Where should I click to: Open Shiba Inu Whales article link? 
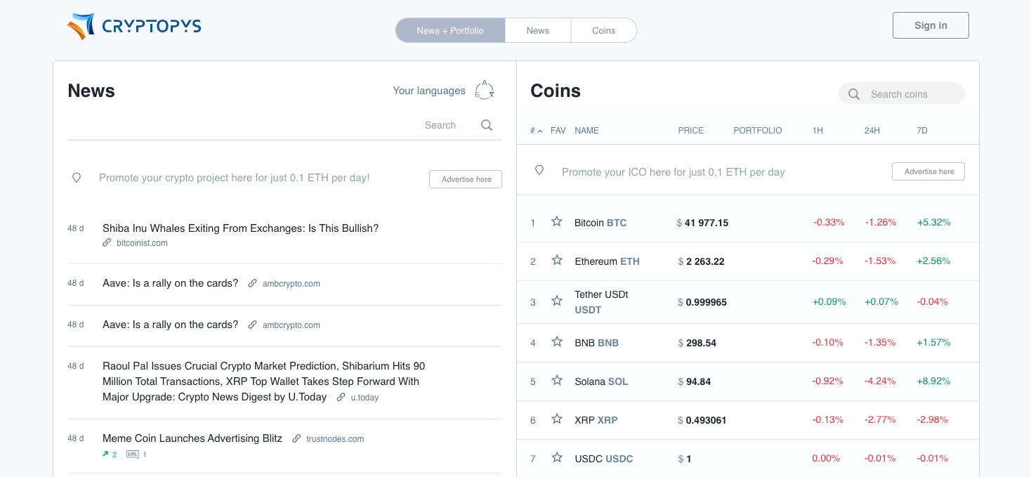(x=240, y=228)
